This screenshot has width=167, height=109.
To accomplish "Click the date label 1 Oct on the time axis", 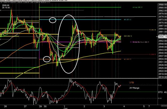I will pyautogui.click(x=65, y=107).
